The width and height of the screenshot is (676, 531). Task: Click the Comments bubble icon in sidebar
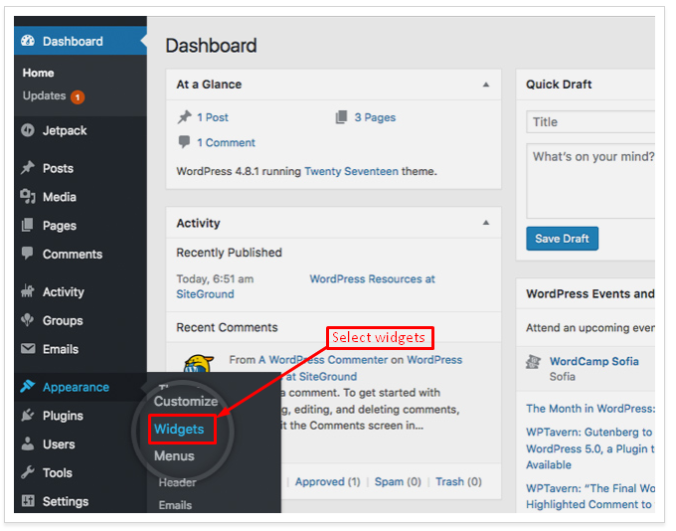(x=28, y=254)
